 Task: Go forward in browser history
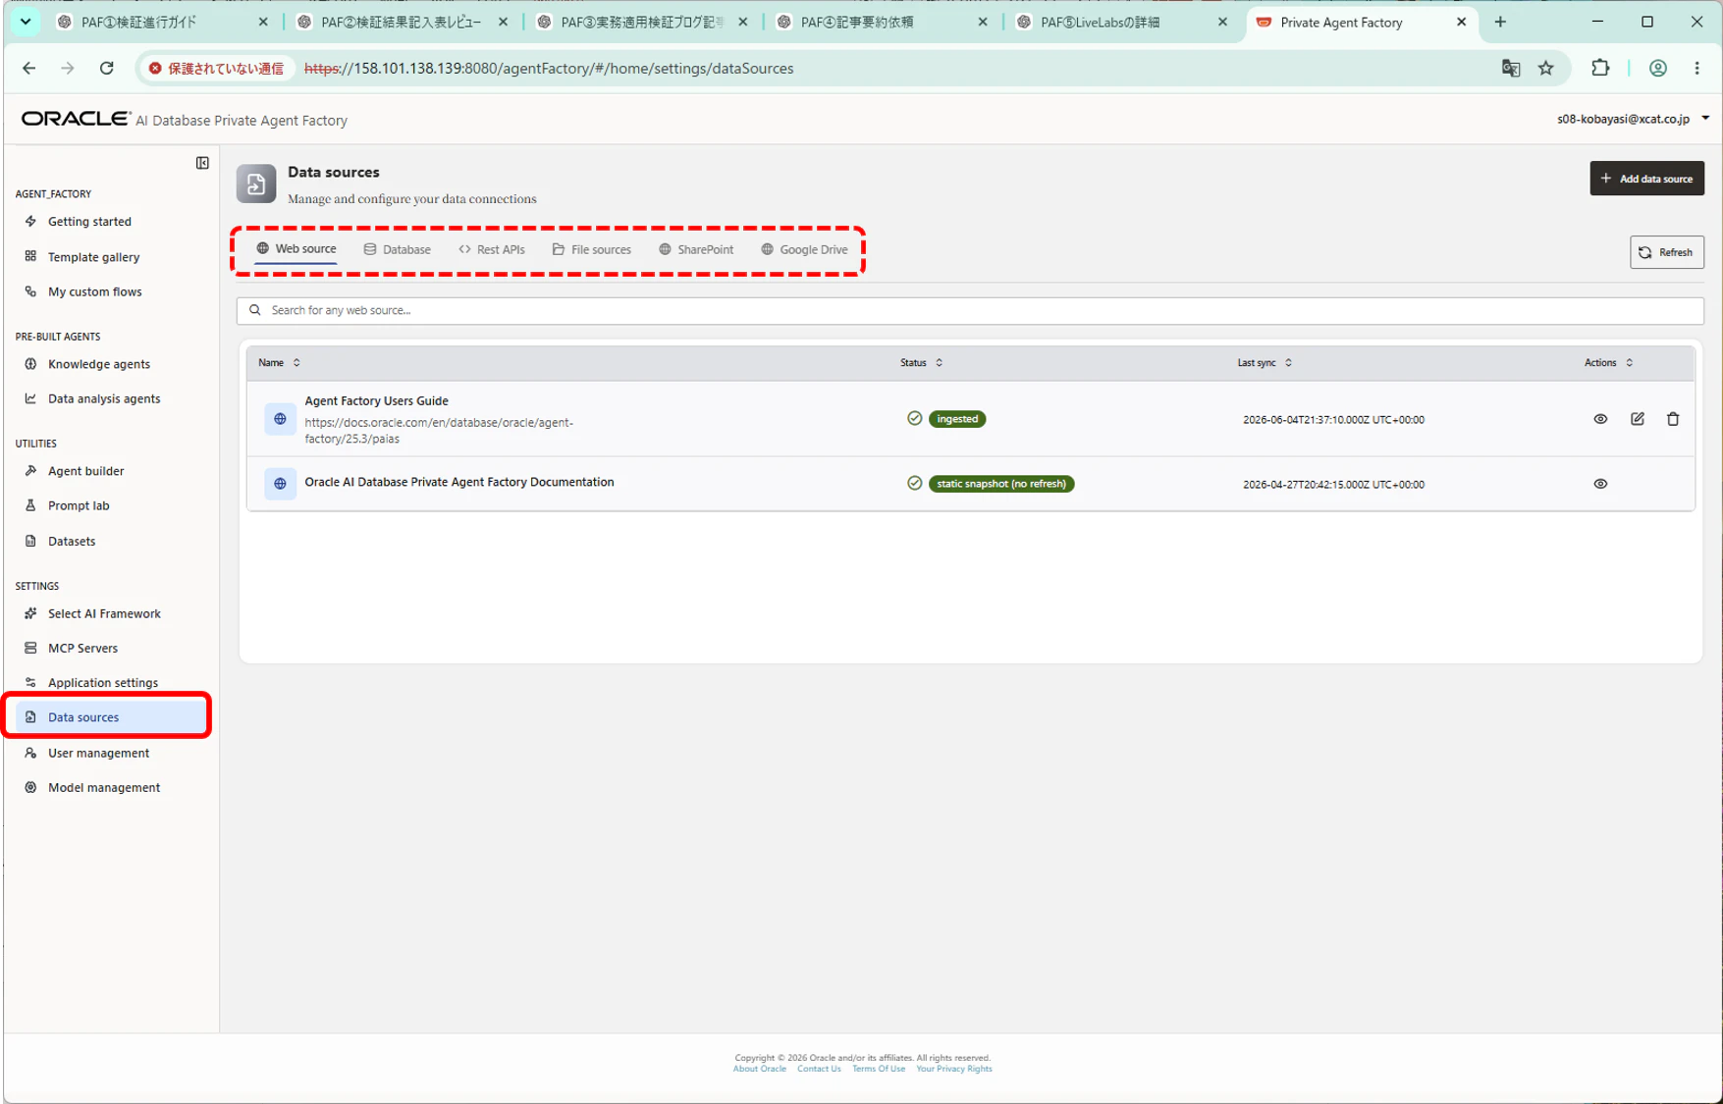point(68,68)
